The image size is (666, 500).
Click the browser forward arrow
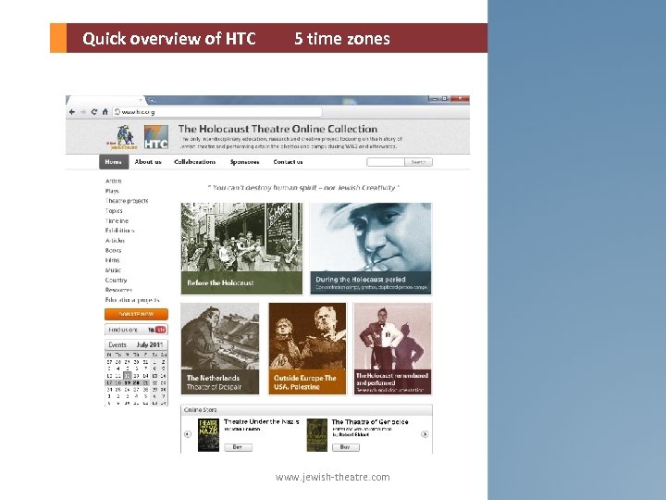(x=83, y=112)
